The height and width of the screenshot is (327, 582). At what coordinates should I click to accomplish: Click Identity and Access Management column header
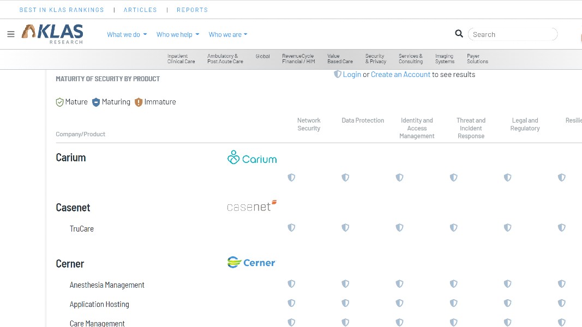pyautogui.click(x=417, y=128)
